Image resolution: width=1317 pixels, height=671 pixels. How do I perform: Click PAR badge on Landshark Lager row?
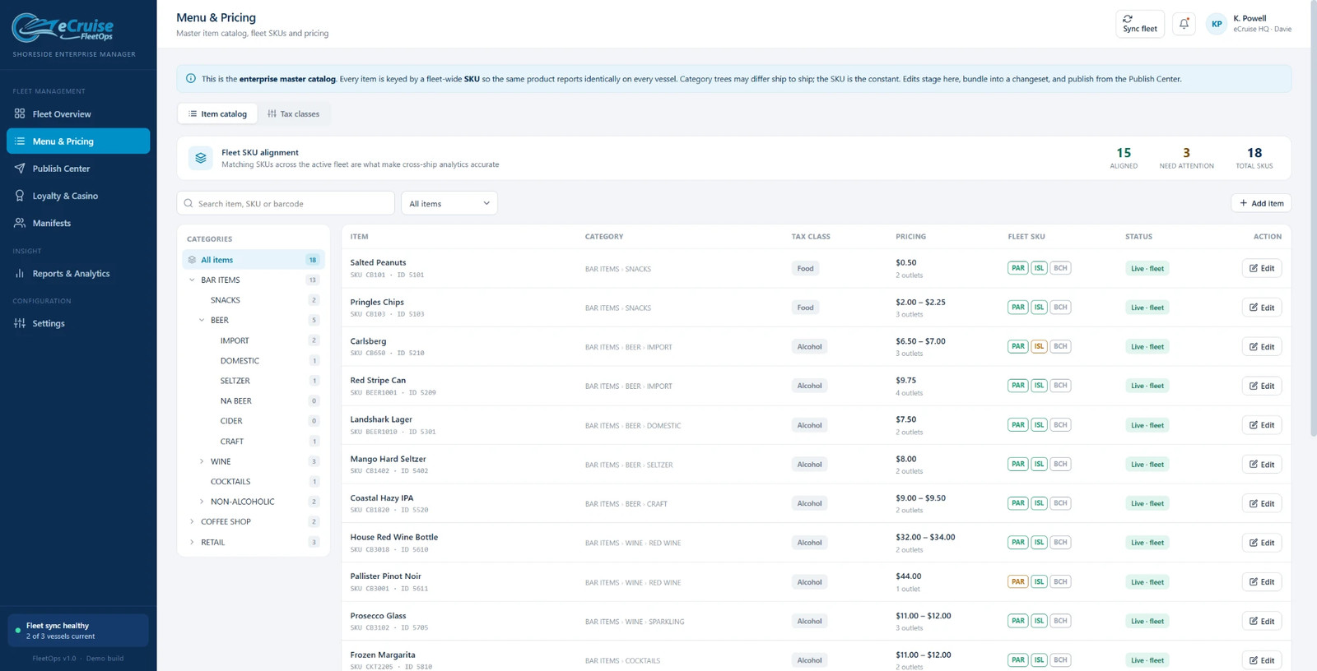click(x=1018, y=425)
